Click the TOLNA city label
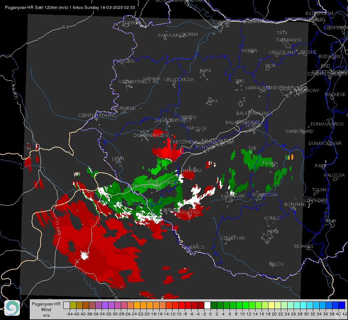This screenshot has width=348, height=320. pyautogui.click(x=319, y=190)
